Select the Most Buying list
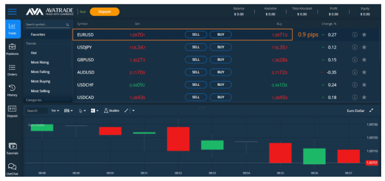Screen dimensions: 385x181 (41, 81)
